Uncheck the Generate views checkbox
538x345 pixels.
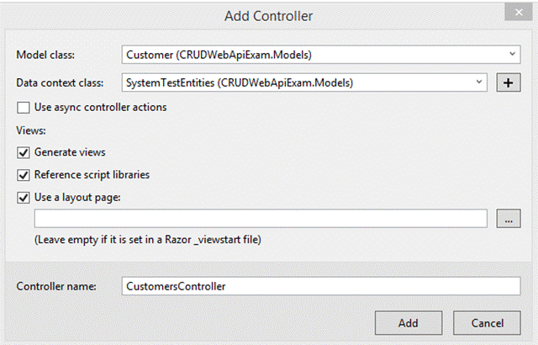[x=24, y=153]
